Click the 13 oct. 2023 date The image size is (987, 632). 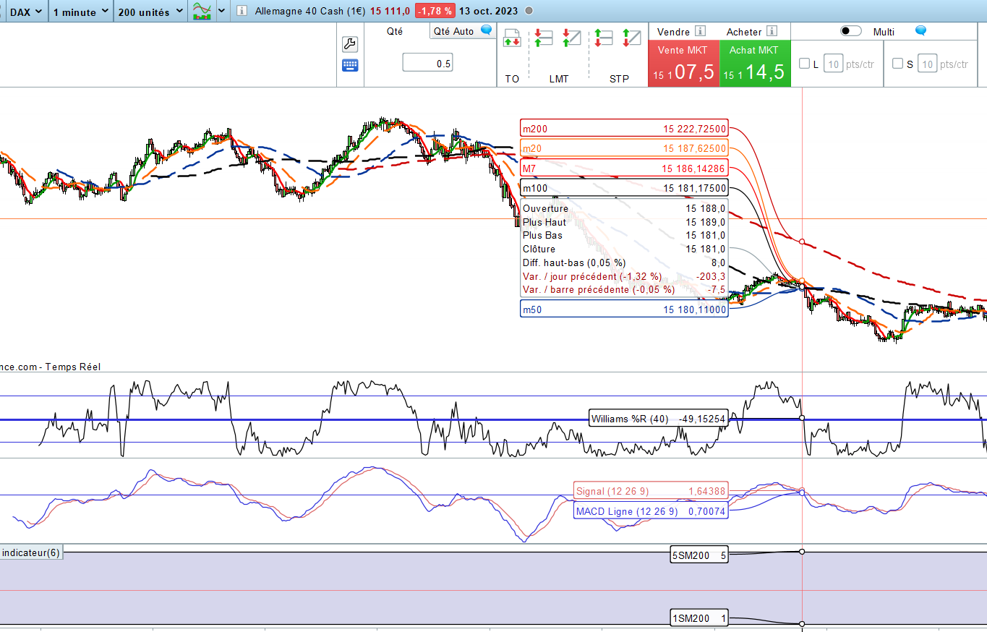click(x=489, y=11)
